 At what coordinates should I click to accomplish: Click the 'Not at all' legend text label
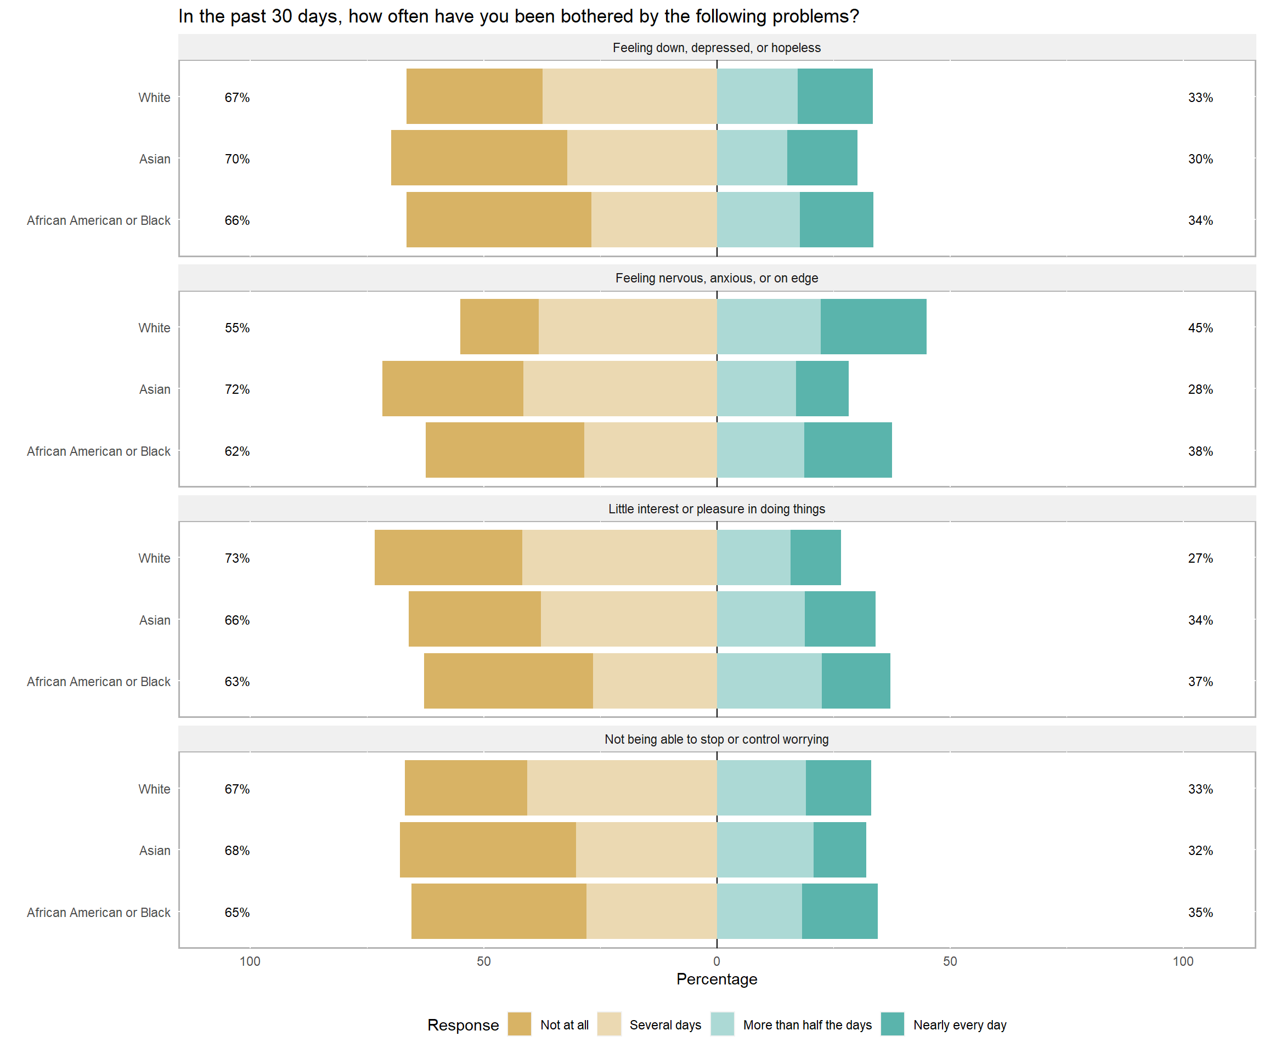click(x=564, y=1024)
